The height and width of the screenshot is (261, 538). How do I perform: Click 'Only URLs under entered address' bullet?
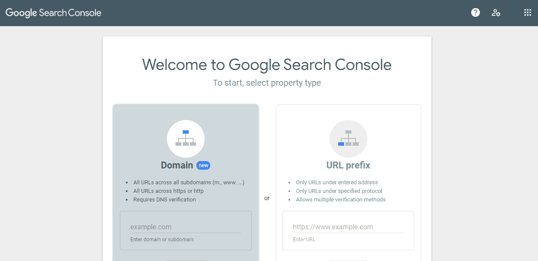pyautogui.click(x=337, y=182)
